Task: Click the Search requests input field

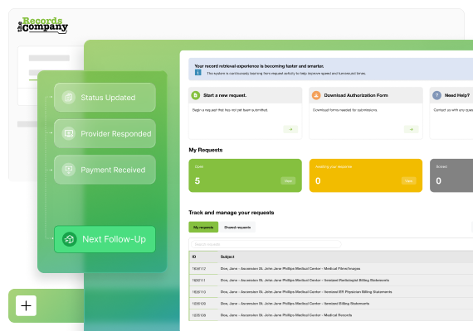Action: (x=266, y=244)
